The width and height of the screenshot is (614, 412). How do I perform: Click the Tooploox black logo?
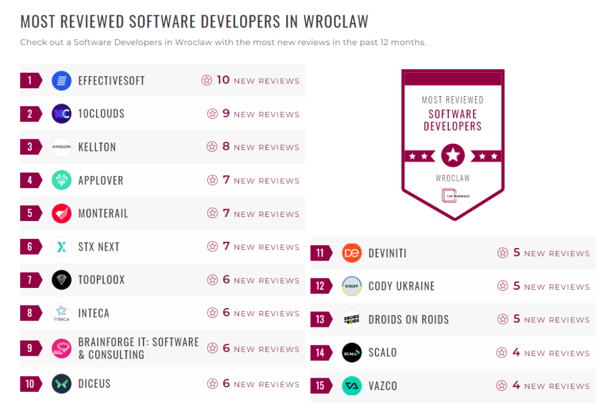(x=60, y=280)
